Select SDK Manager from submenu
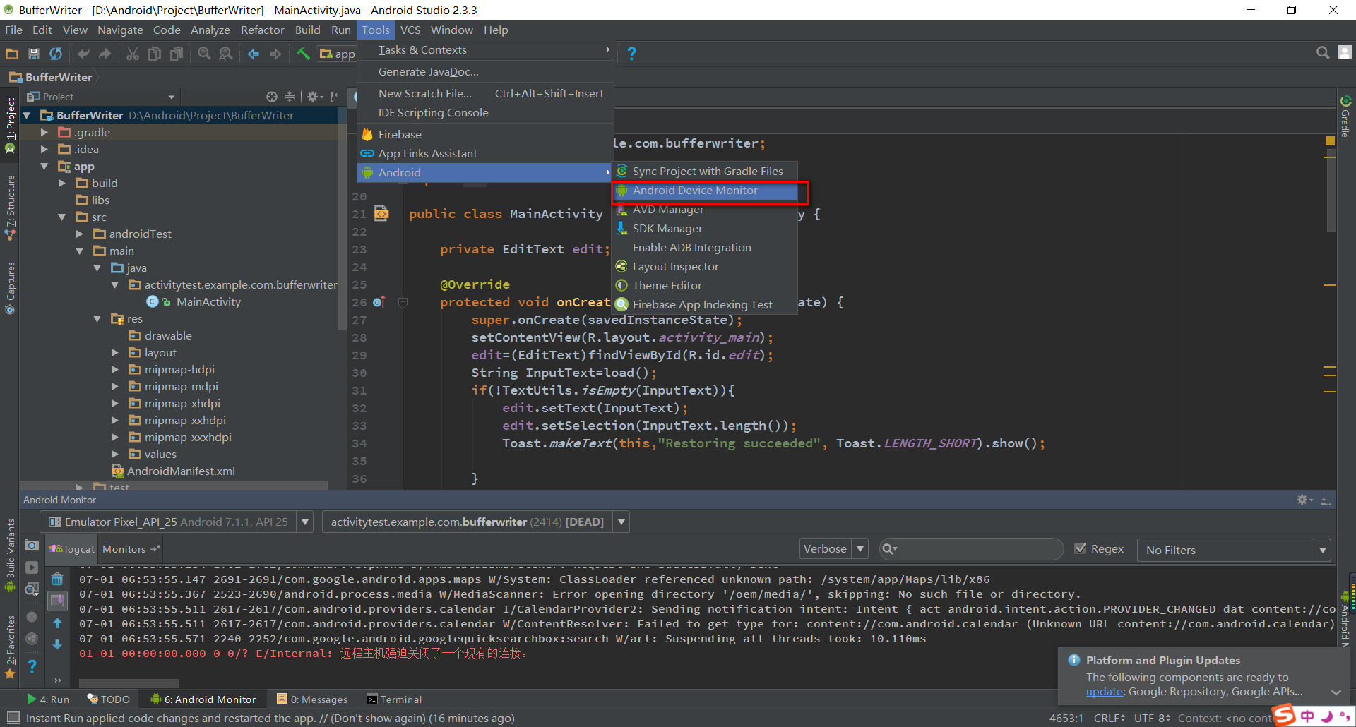1356x727 pixels. pyautogui.click(x=705, y=229)
